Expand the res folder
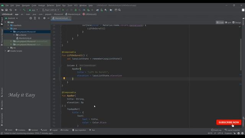The image size is (245, 138). coord(8,48)
